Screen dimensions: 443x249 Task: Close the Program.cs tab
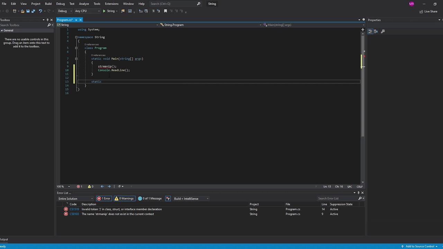(80, 20)
